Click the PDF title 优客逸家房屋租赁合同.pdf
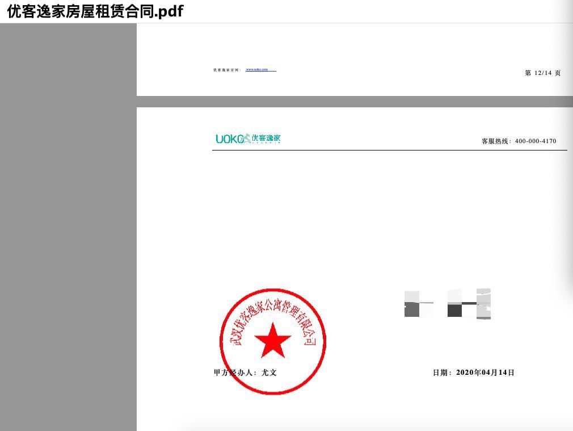Image resolution: width=573 pixels, height=431 pixels. pos(94,11)
